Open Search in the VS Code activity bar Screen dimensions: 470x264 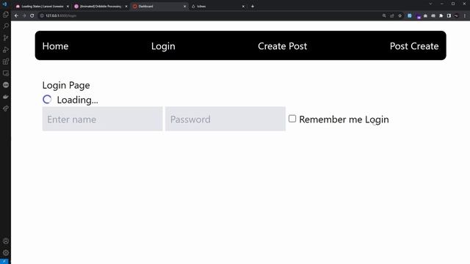click(6, 26)
